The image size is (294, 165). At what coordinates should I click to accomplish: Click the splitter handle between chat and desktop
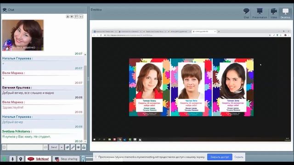pyautogui.click(x=88, y=79)
